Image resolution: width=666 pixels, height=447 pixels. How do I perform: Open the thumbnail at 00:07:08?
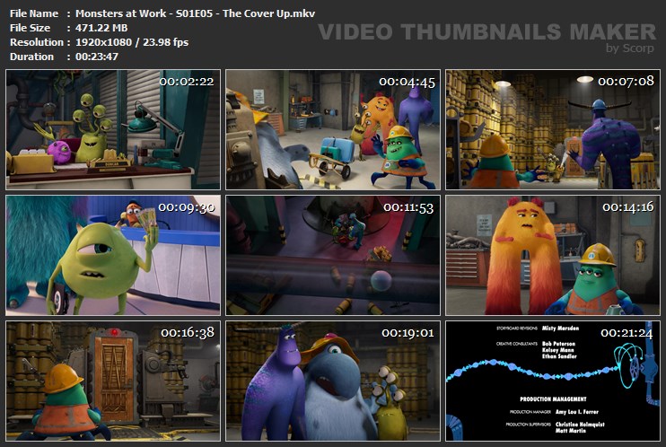553,129
